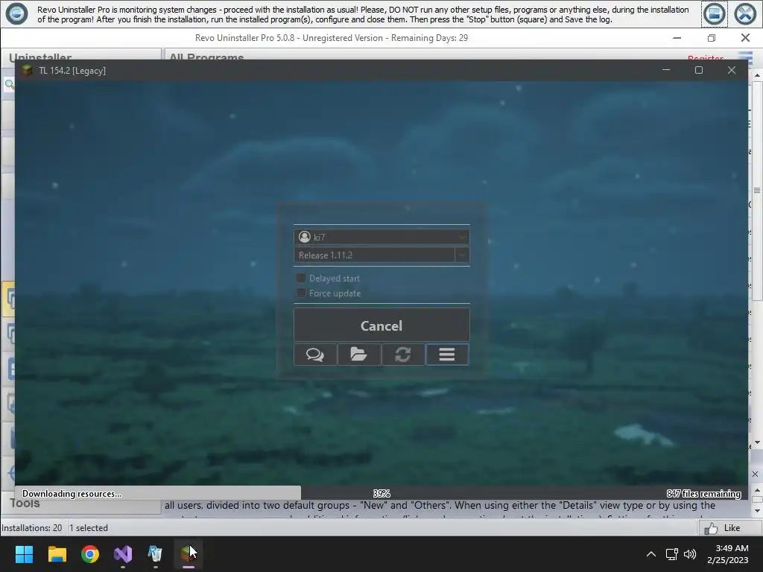Click Installations: 20 status text
The image size is (763, 572).
[x=31, y=528]
